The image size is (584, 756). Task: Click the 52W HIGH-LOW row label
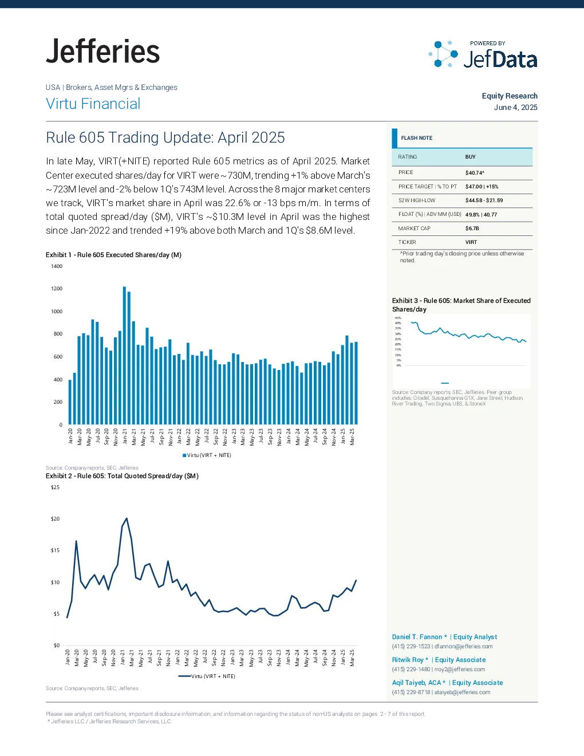tap(417, 200)
